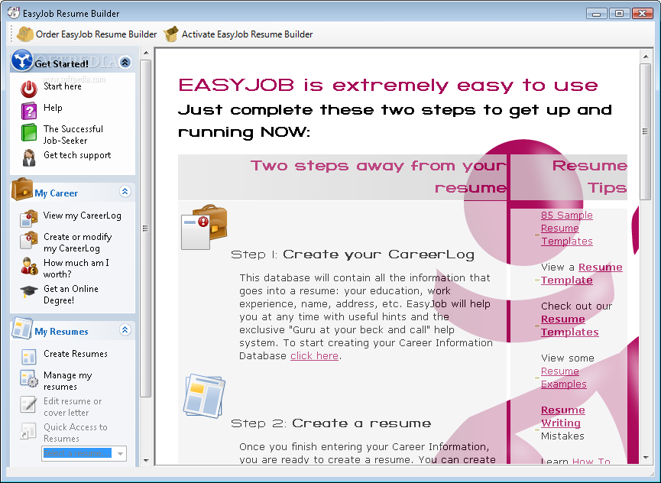
Task: Click the 'Step 1: Create your CareerLog' heading
Action: (x=352, y=254)
